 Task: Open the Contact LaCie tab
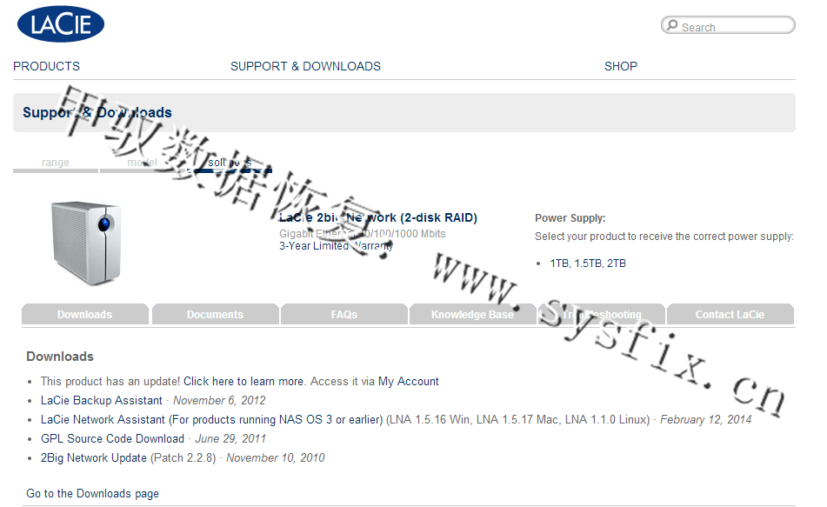point(730,315)
